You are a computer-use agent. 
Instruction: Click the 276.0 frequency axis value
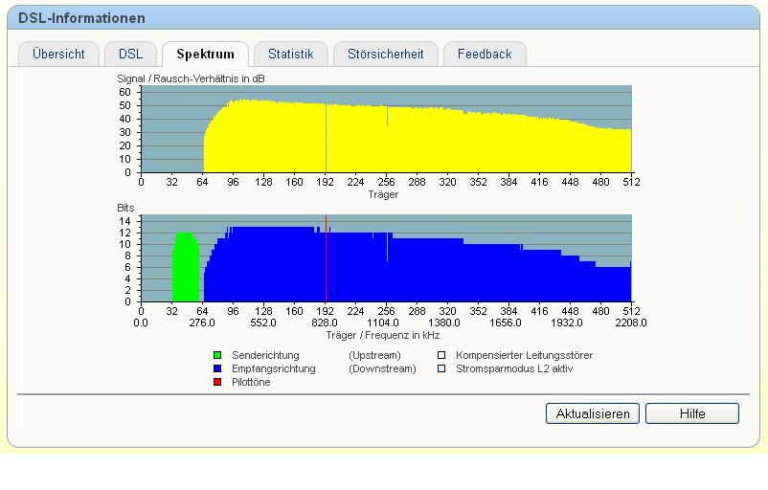pos(202,323)
